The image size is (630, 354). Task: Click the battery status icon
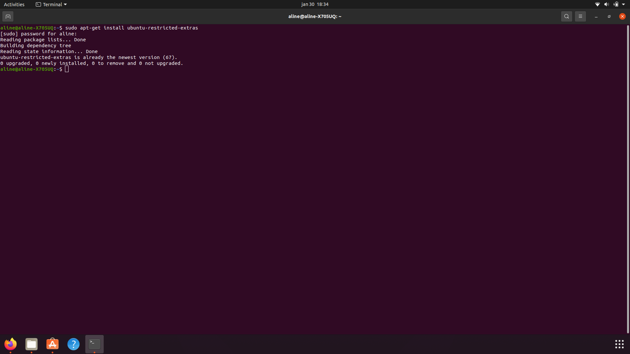point(616,4)
